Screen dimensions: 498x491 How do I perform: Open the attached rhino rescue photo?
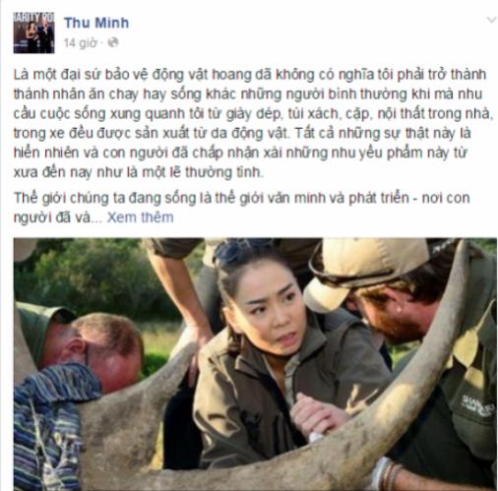[x=255, y=364]
